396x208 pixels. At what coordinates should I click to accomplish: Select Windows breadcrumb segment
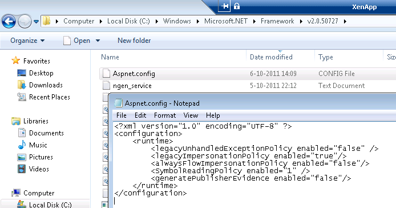[177, 21]
